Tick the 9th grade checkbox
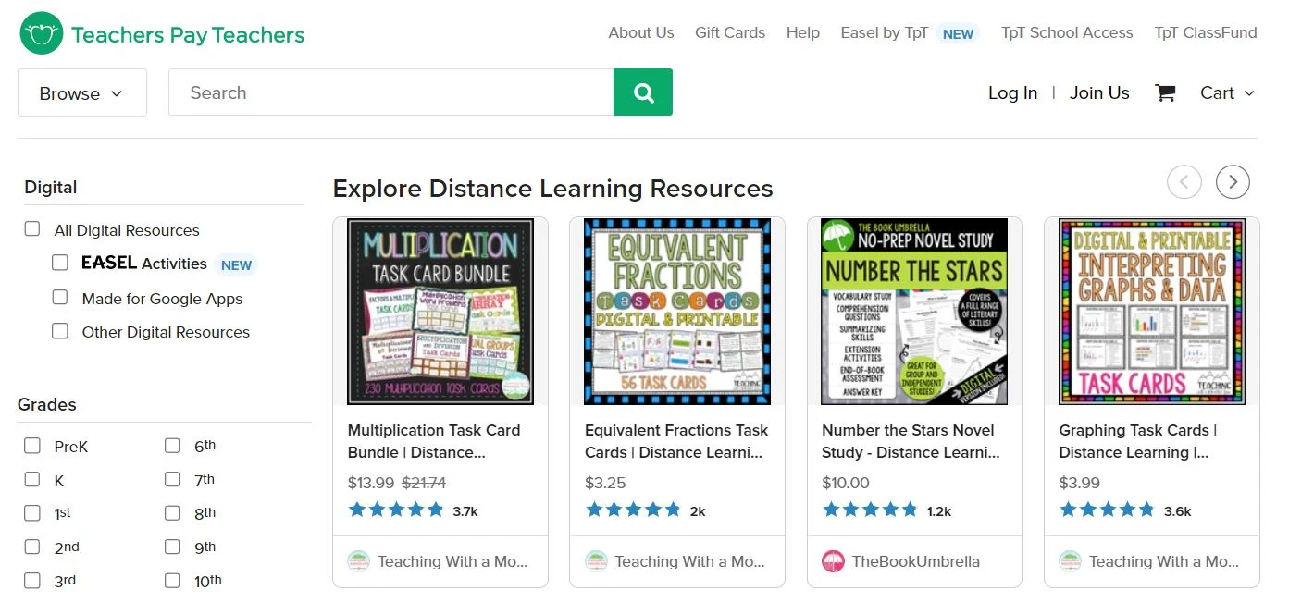The width and height of the screenshot is (1289, 602). coord(172,547)
